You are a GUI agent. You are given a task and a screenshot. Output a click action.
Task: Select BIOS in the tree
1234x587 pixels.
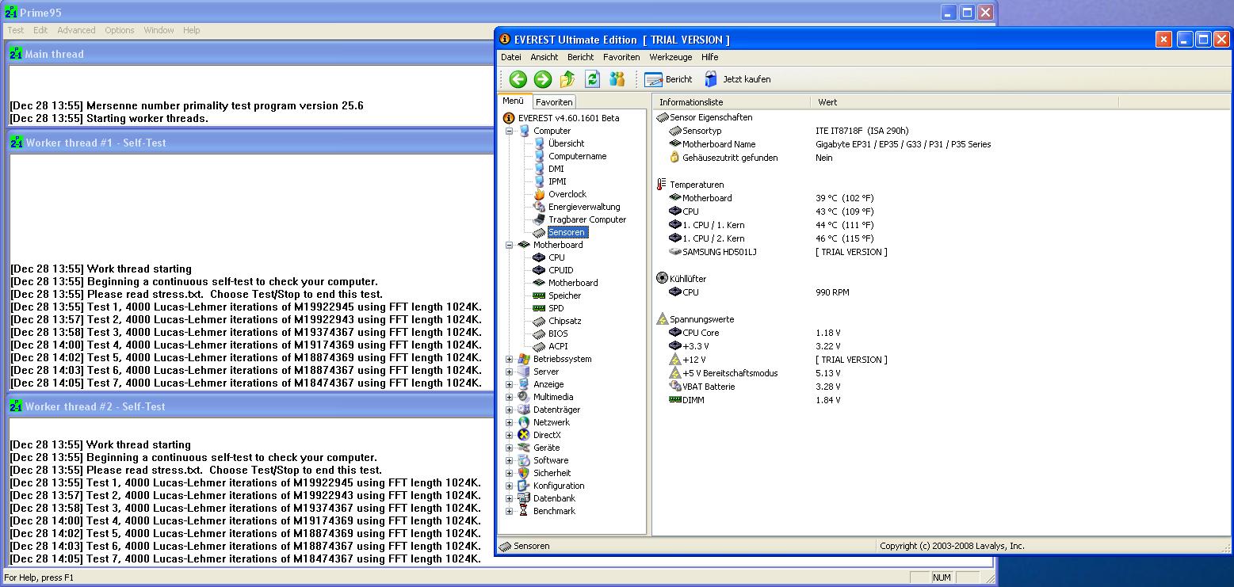(558, 334)
